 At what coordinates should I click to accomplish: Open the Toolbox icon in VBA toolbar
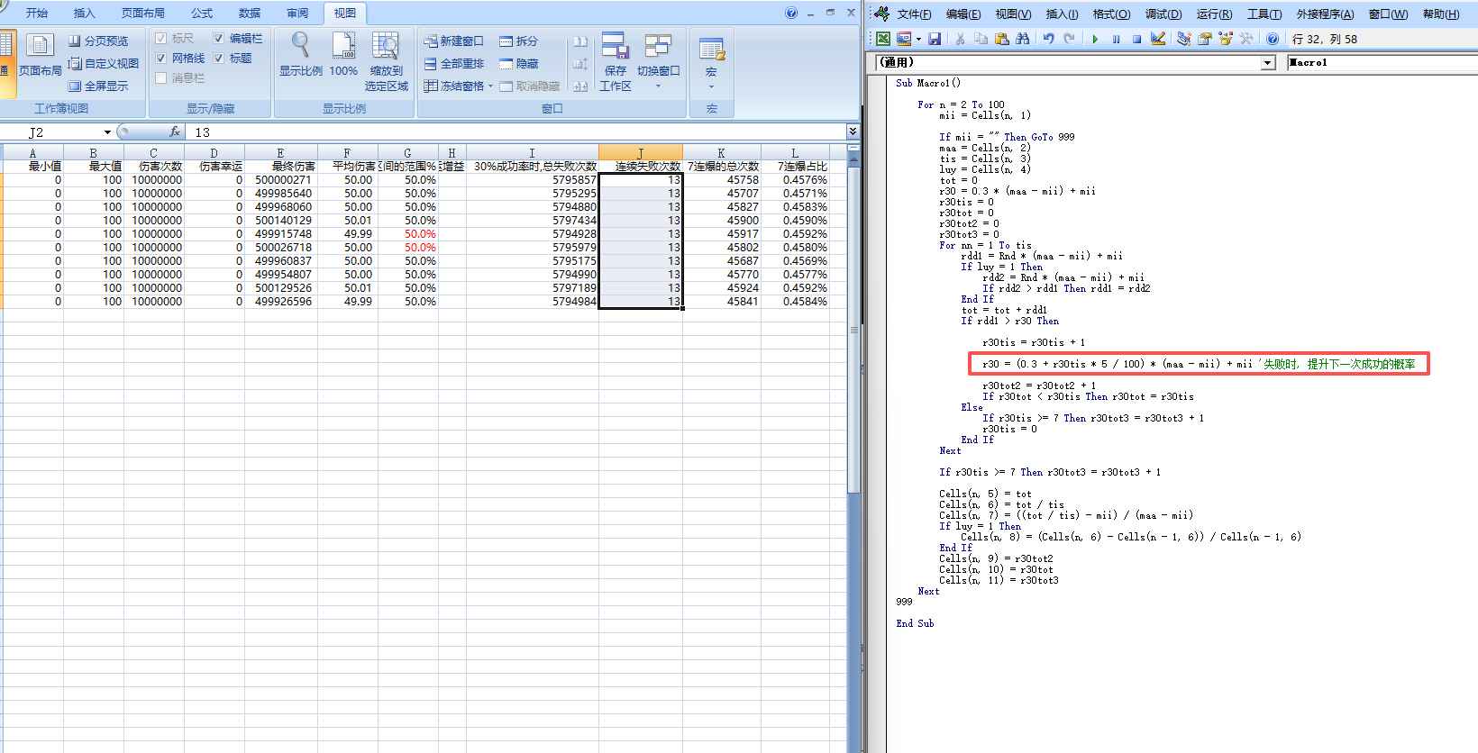click(x=1246, y=39)
